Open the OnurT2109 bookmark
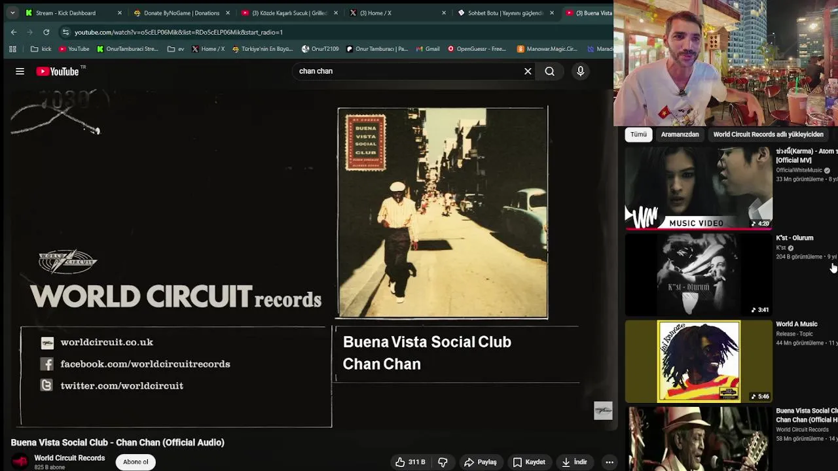The width and height of the screenshot is (838, 471). coord(320,49)
